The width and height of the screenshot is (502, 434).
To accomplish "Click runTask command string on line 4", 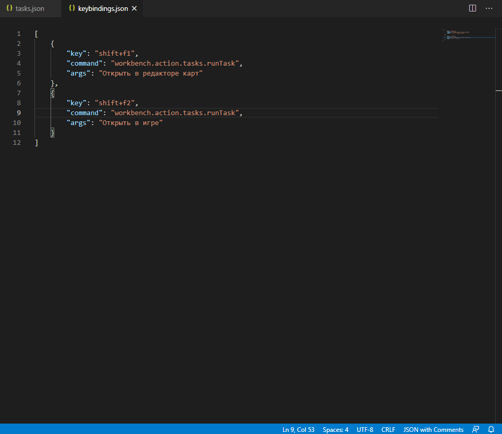I will tap(175, 64).
